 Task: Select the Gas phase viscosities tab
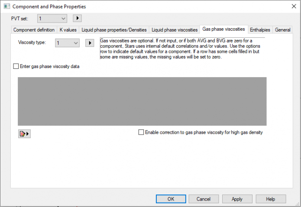point(223,29)
